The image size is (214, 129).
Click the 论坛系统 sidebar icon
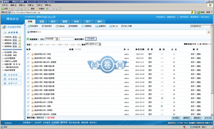click(5, 75)
